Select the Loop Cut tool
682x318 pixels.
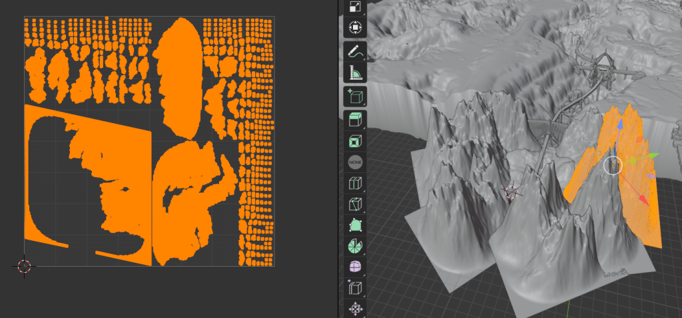(x=356, y=183)
